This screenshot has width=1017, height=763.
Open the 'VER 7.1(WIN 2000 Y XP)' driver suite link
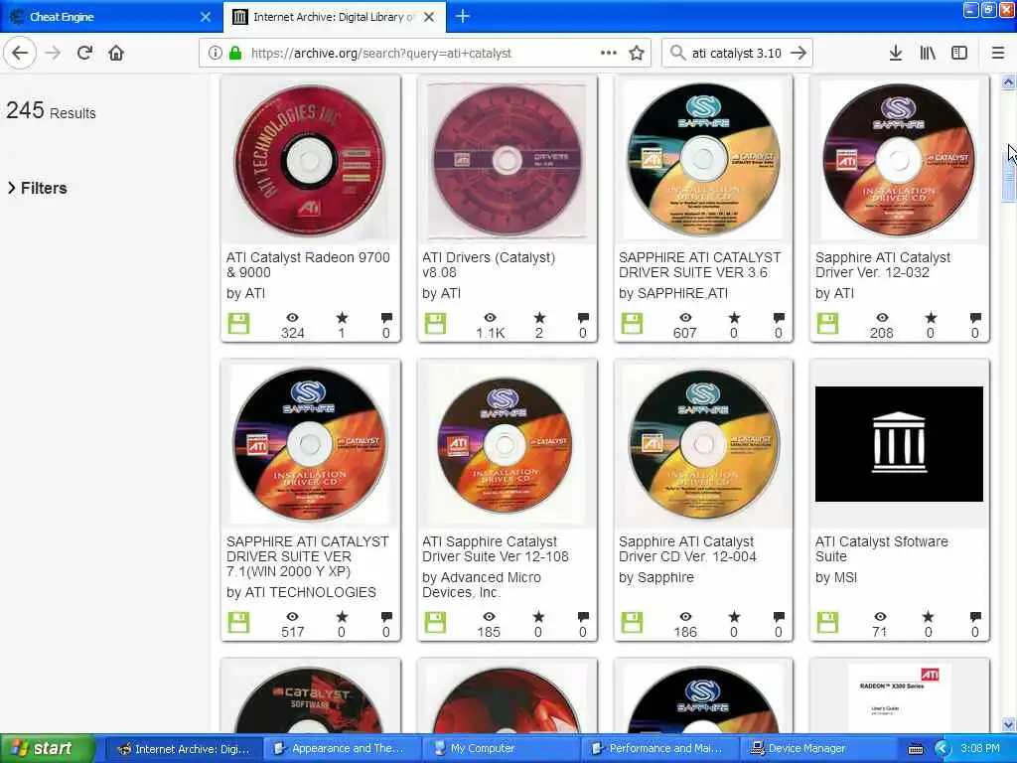(x=308, y=556)
